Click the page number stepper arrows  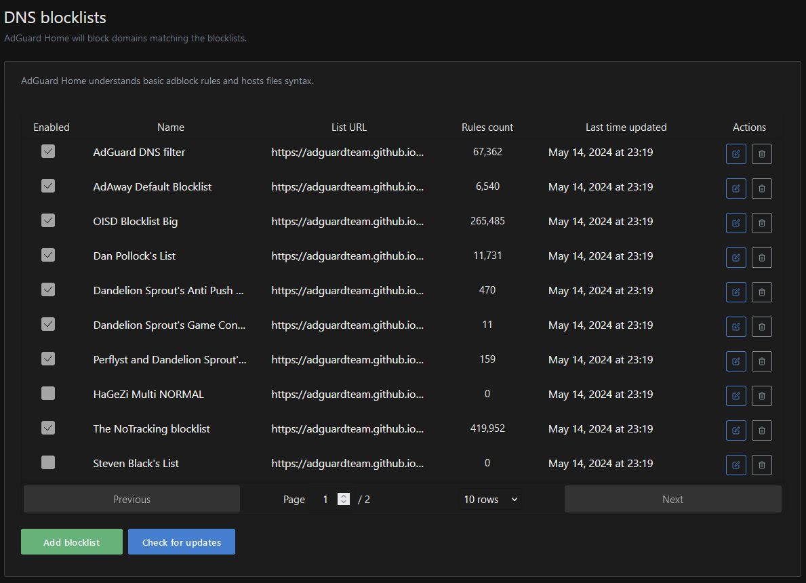[x=344, y=499]
